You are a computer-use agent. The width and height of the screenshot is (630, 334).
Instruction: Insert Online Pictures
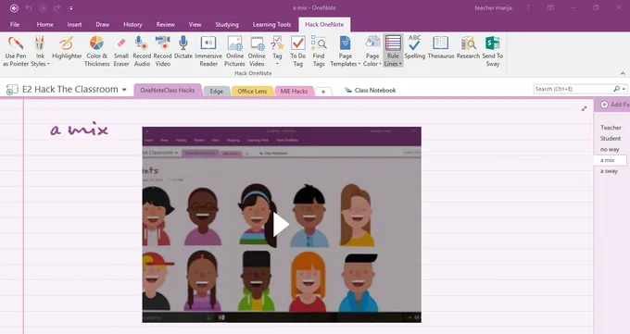point(234,52)
